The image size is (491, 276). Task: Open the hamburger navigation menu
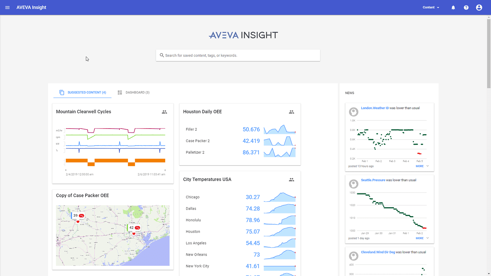pos(7,7)
